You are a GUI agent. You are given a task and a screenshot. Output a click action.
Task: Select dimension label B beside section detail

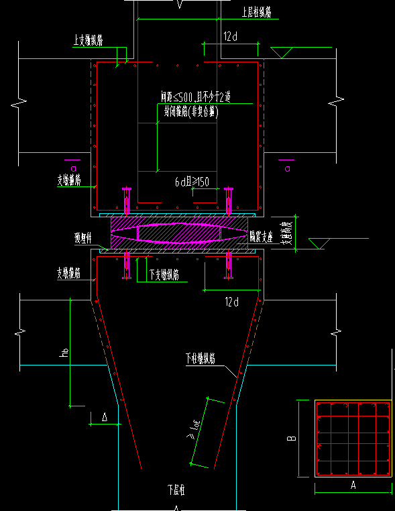292,439
